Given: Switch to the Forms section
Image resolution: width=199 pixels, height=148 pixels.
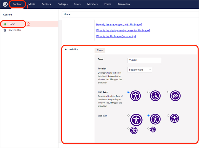Looking at the screenshot, I should point(108,4).
